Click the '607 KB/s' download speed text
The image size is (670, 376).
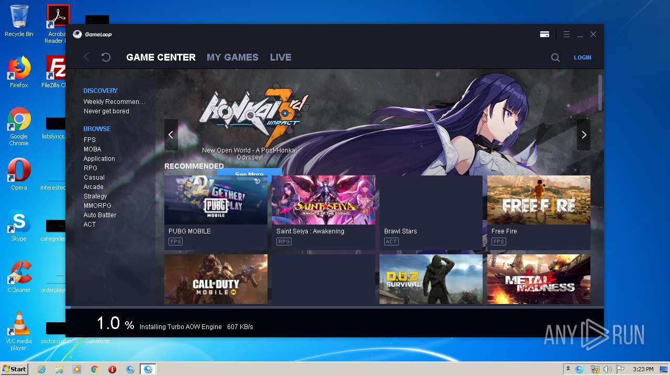(x=240, y=327)
